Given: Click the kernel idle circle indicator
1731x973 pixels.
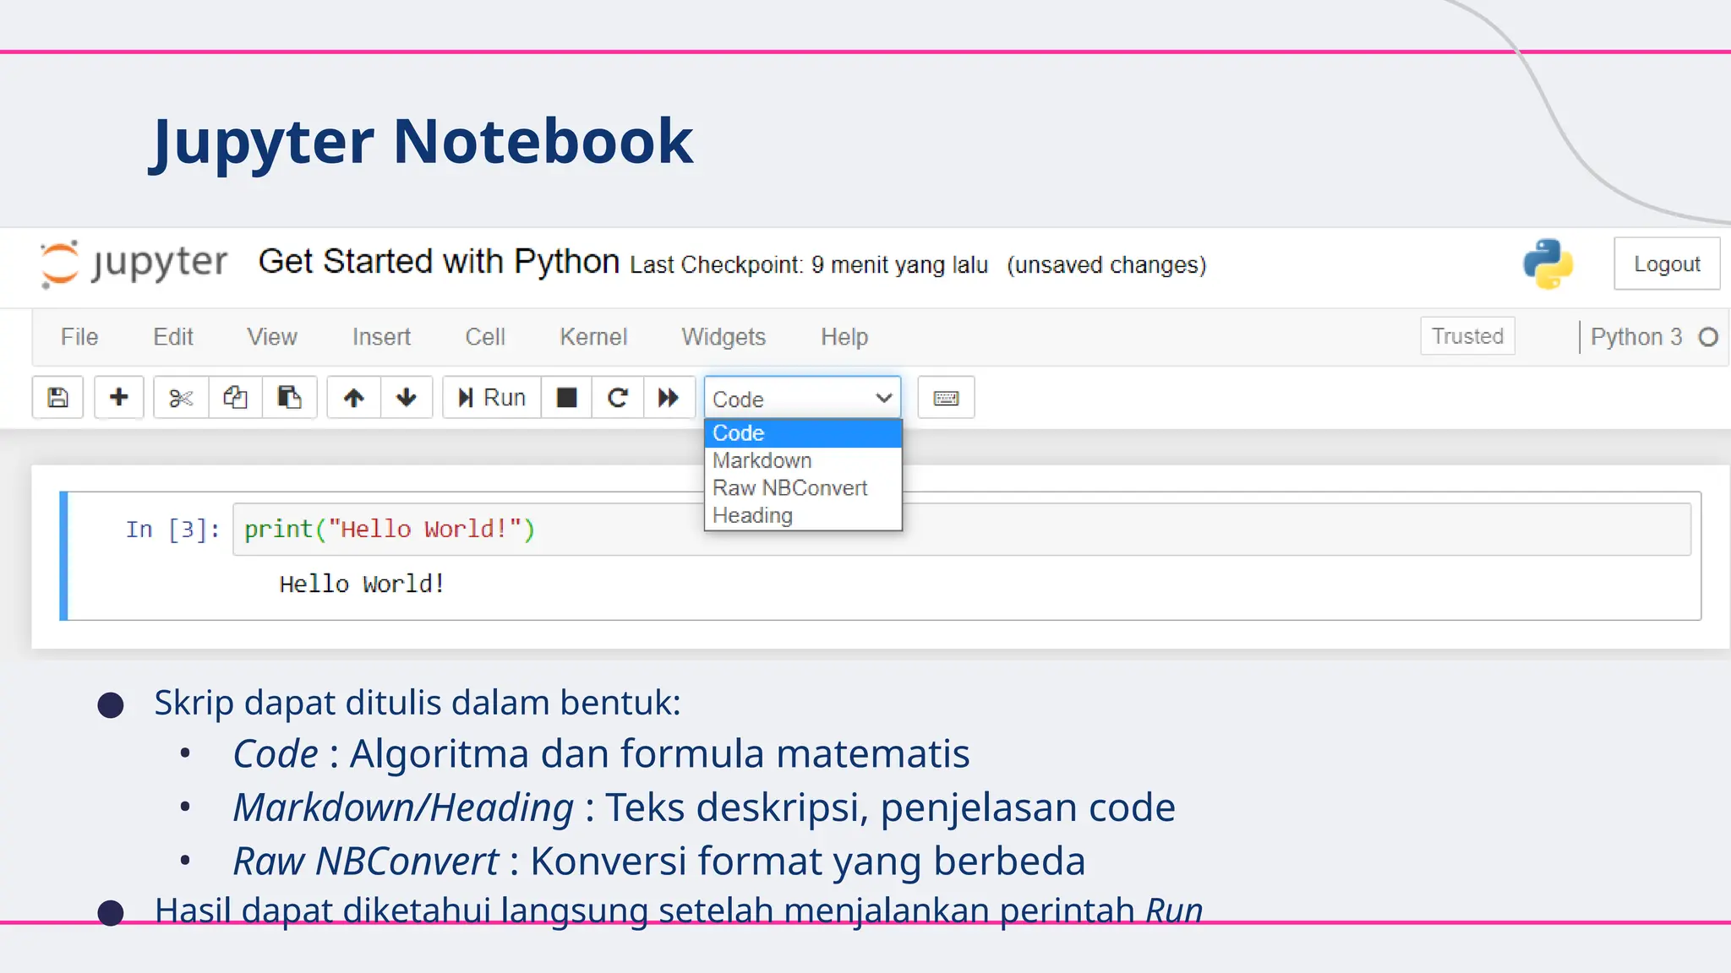Looking at the screenshot, I should click(1708, 337).
